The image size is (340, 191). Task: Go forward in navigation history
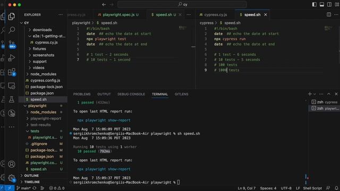[112, 5]
